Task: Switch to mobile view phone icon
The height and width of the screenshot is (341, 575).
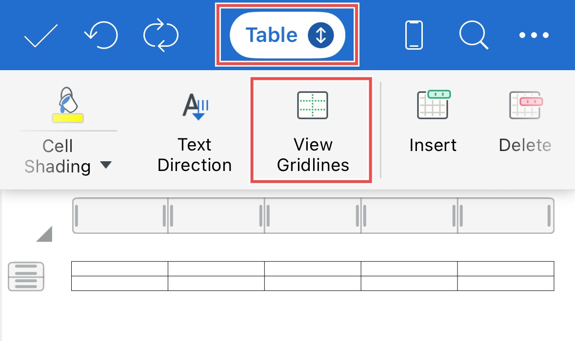Action: pos(414,35)
